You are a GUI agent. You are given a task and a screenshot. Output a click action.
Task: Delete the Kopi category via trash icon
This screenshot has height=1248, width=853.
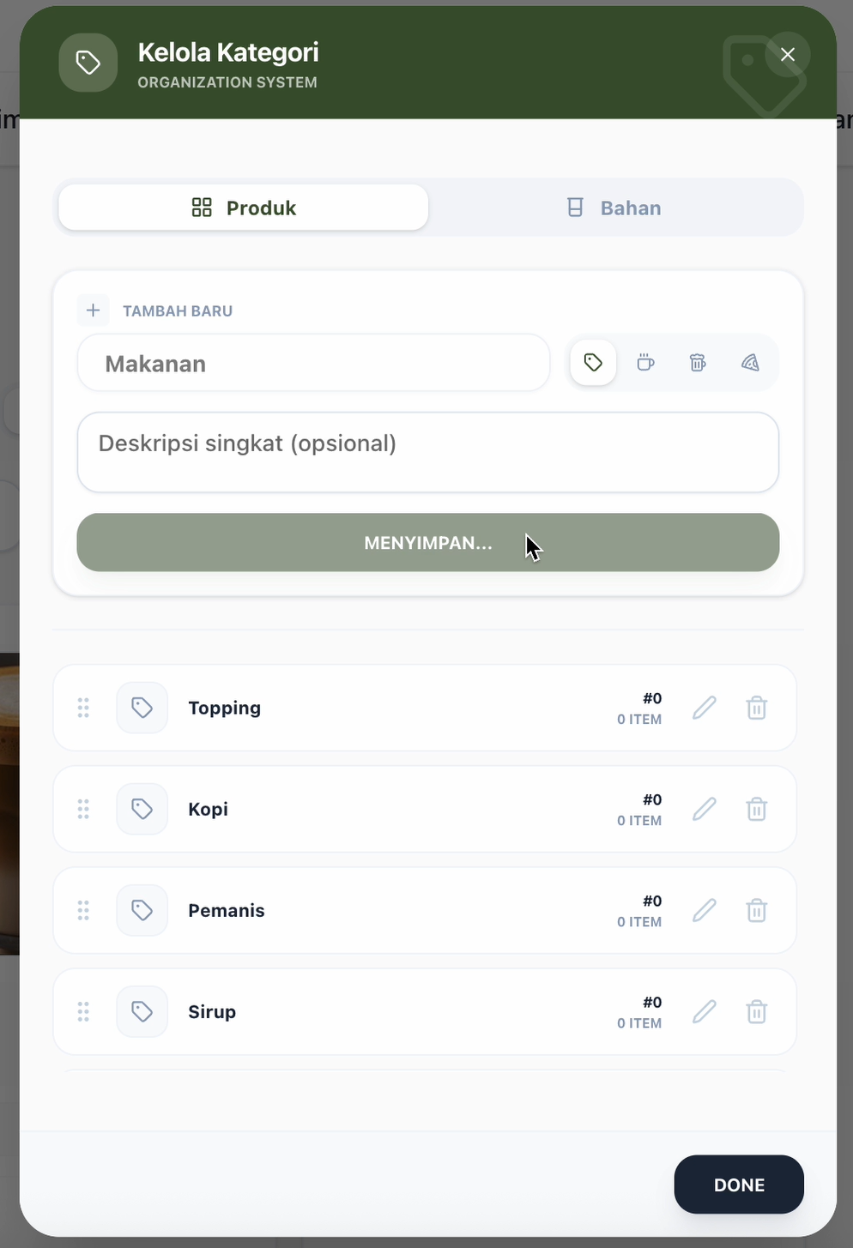click(756, 808)
